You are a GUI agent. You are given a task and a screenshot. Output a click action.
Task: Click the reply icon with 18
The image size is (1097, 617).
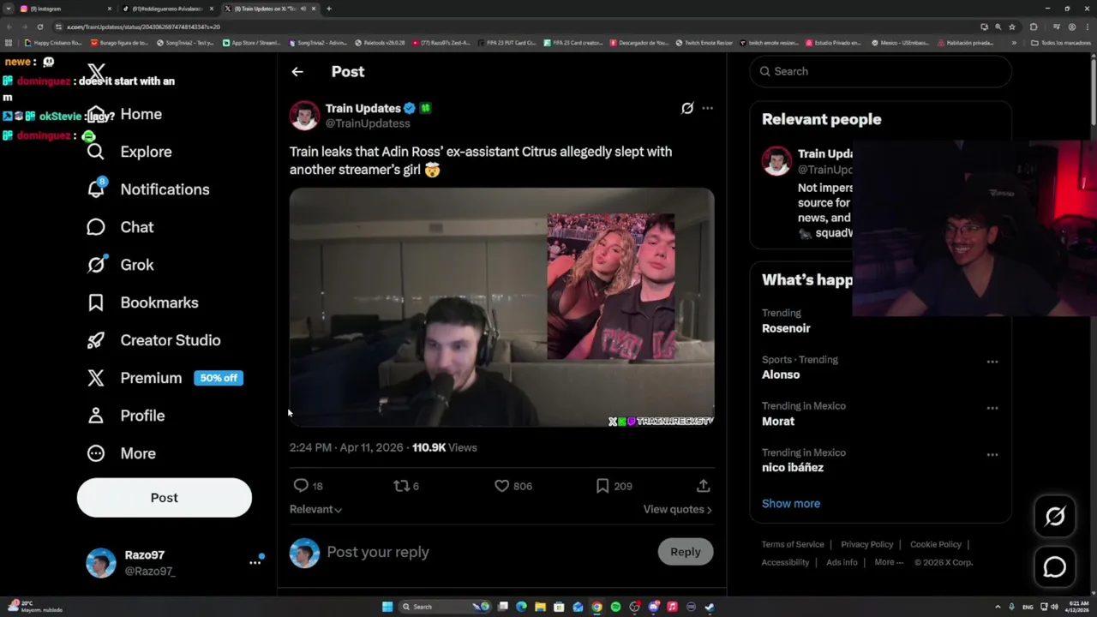click(x=308, y=486)
